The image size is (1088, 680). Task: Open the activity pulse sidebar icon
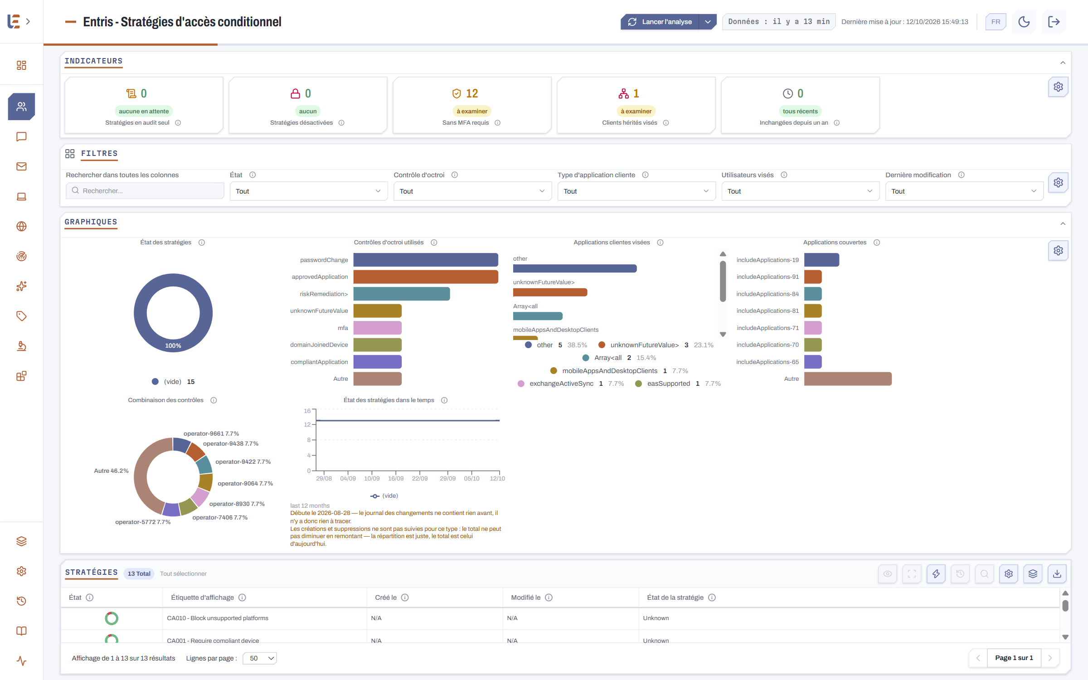(21, 661)
